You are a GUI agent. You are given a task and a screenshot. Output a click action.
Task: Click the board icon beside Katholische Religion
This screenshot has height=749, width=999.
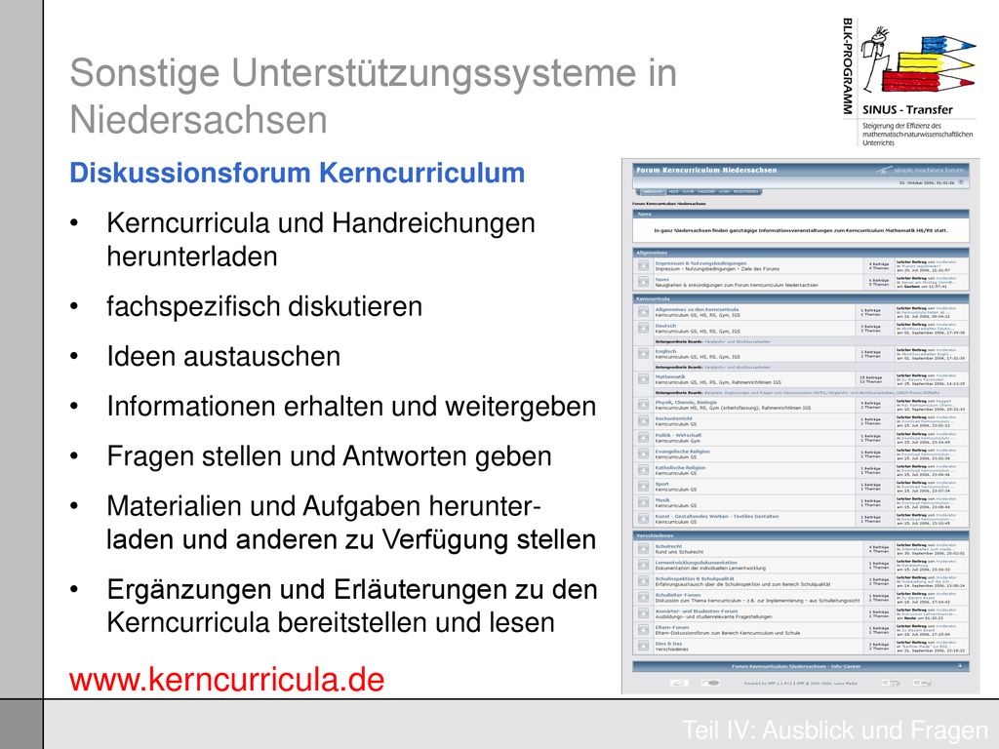[x=644, y=470]
